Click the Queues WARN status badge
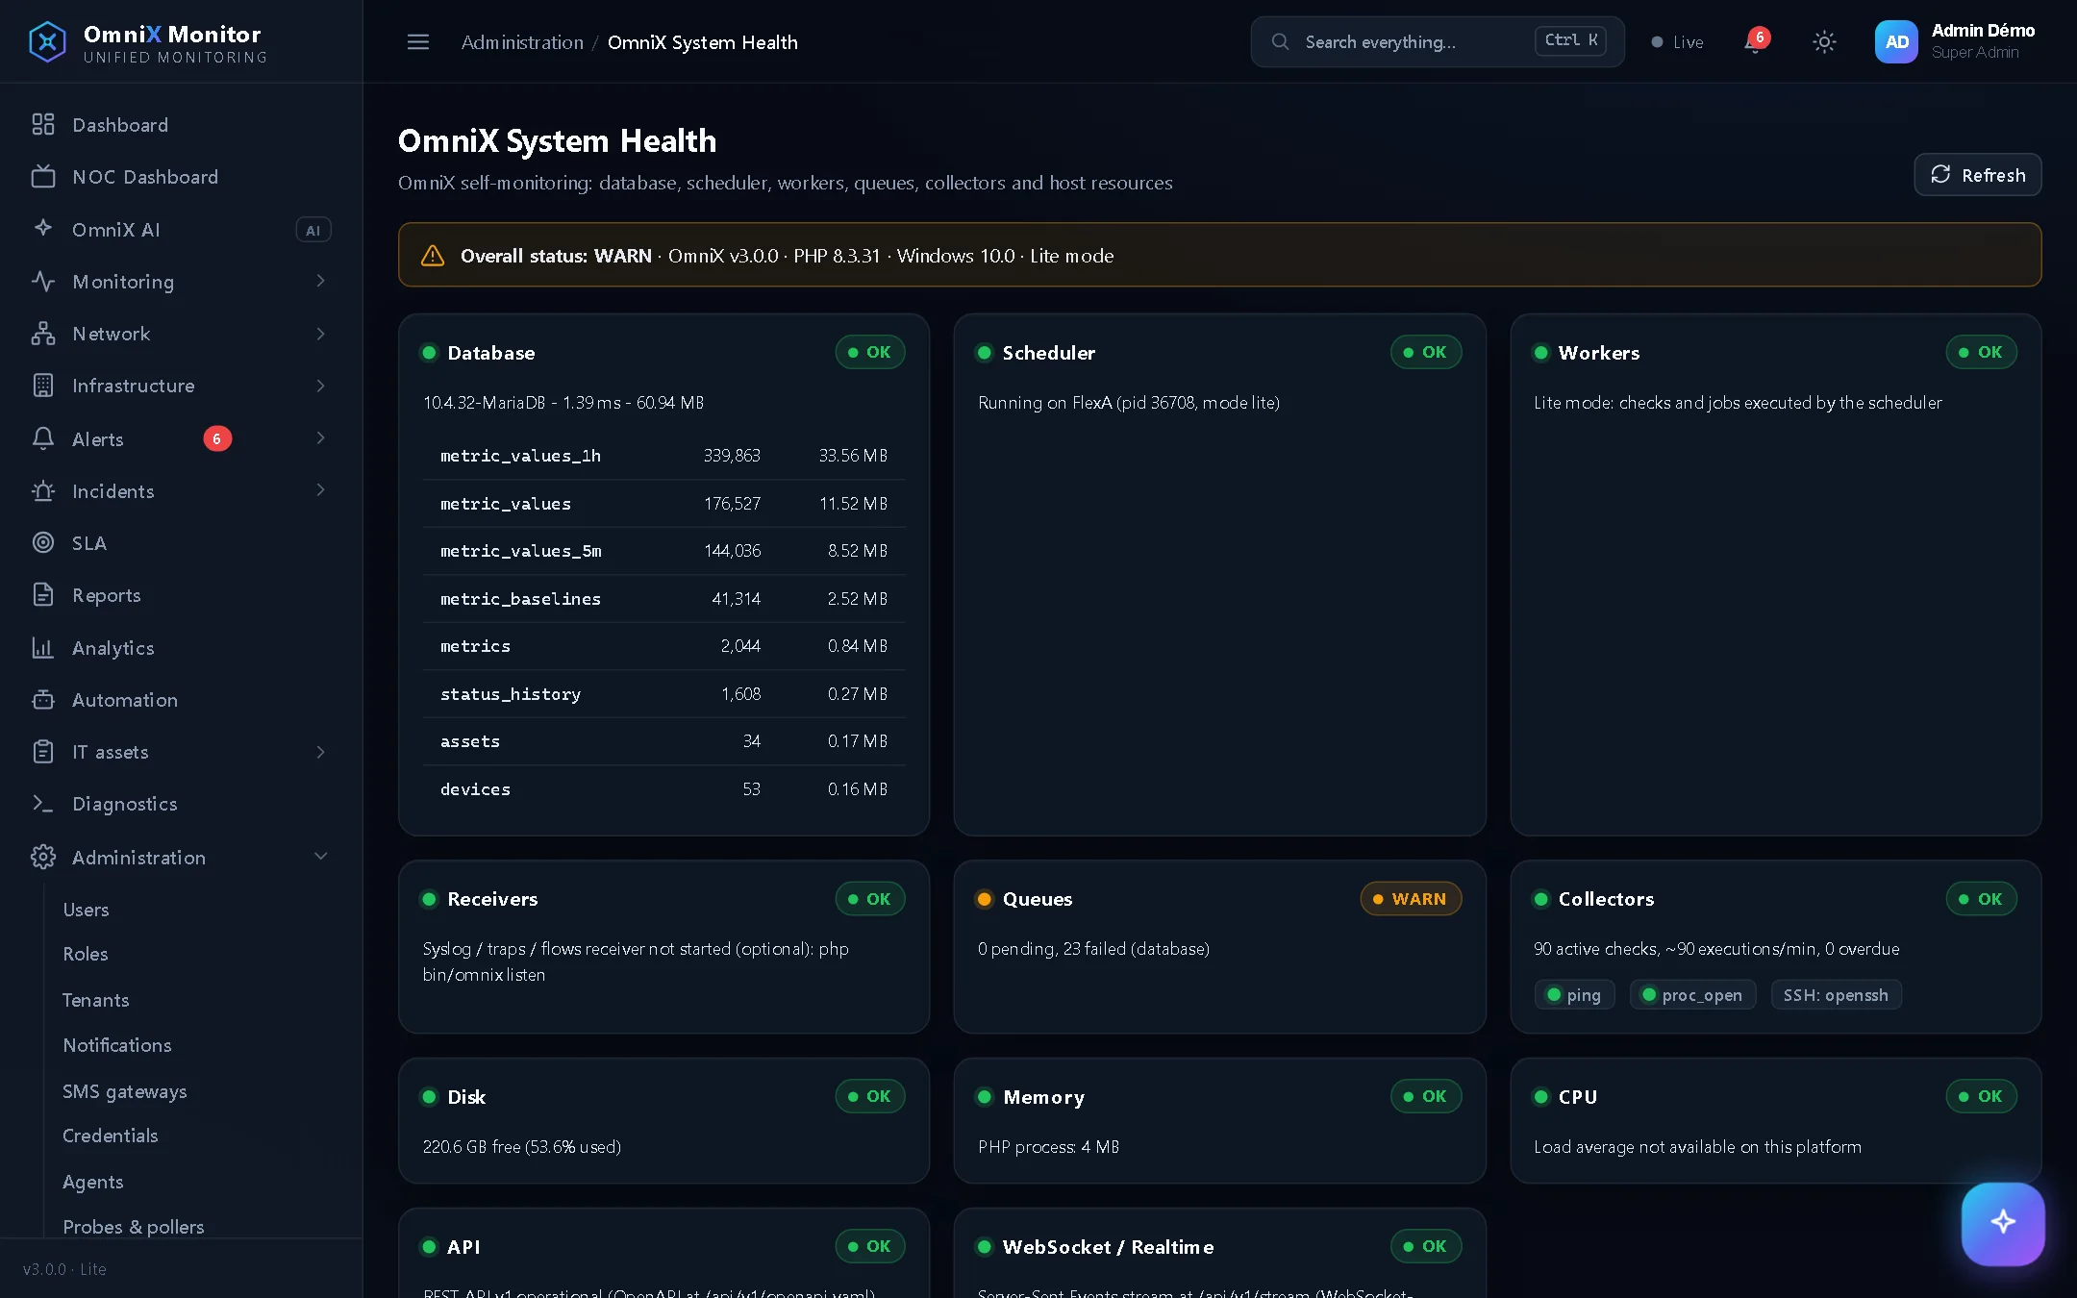2077x1298 pixels. click(1411, 899)
